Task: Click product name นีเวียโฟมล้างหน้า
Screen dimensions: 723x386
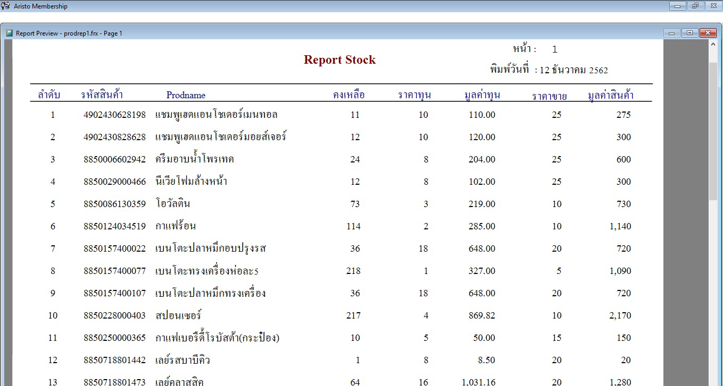Action: point(192,182)
